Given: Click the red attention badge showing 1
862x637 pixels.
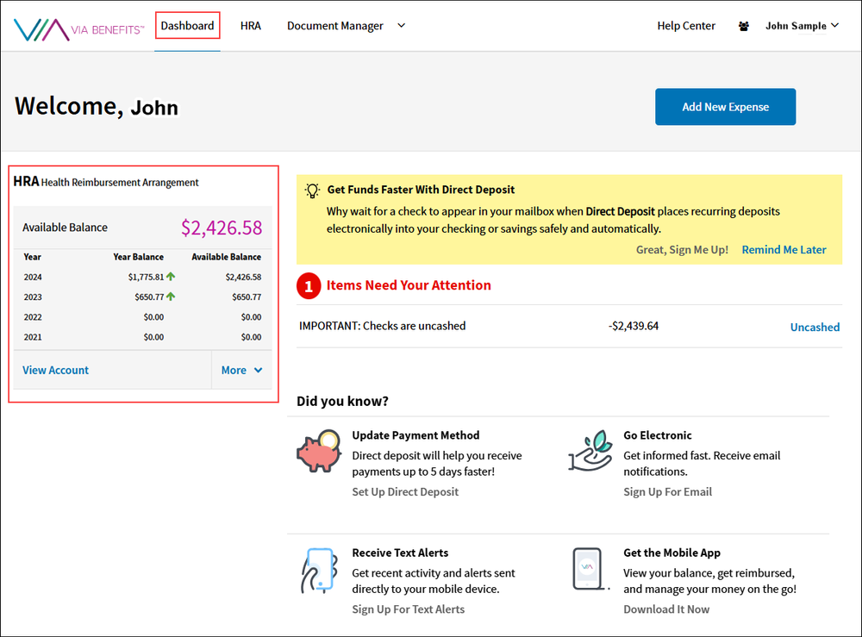Looking at the screenshot, I should tap(309, 285).
